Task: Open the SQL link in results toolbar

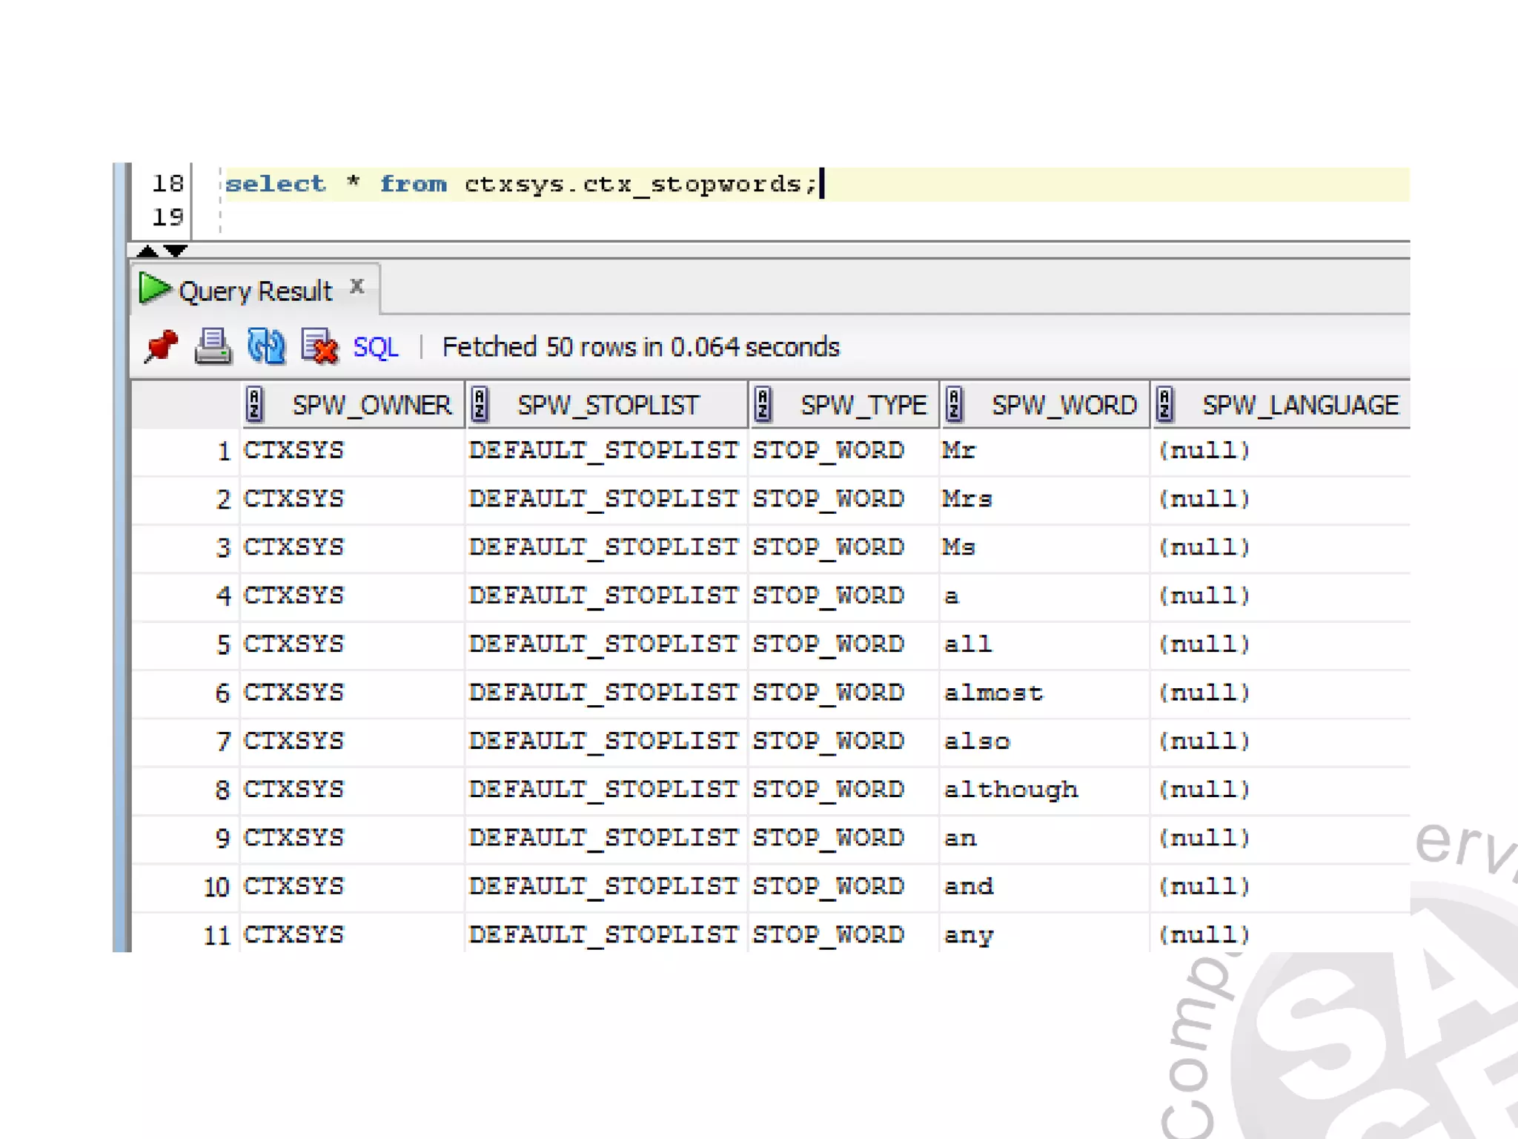Action: 375,347
